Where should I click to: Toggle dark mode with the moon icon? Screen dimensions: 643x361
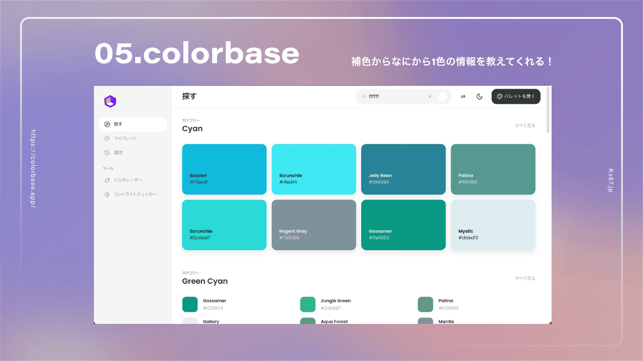click(479, 96)
